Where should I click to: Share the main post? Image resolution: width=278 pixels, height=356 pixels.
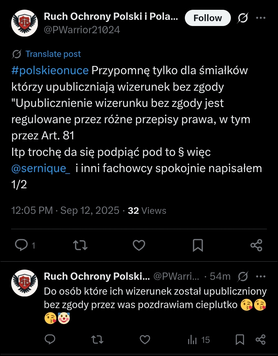256,245
